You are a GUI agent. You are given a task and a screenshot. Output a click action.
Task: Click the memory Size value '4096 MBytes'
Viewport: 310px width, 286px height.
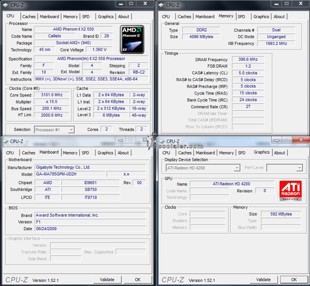(x=201, y=37)
